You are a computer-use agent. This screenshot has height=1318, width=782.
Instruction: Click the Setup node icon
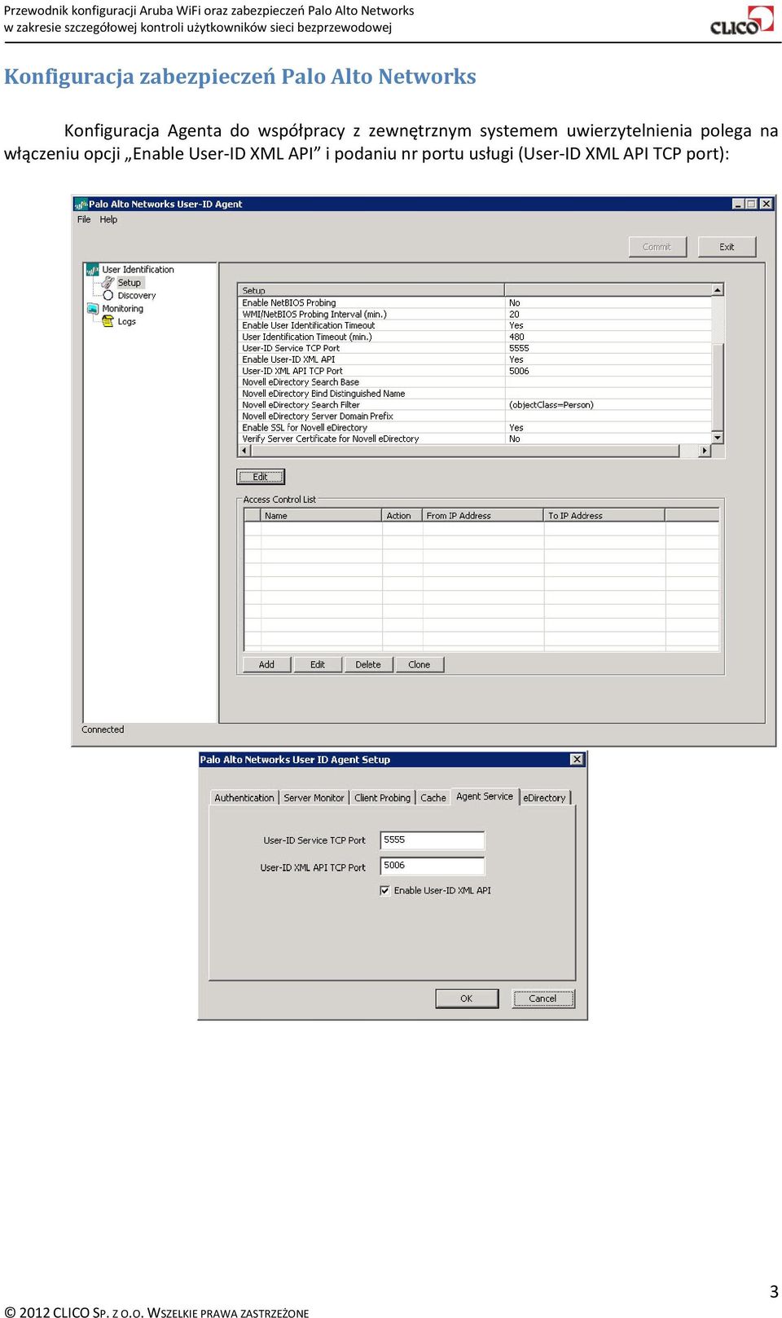coord(108,283)
